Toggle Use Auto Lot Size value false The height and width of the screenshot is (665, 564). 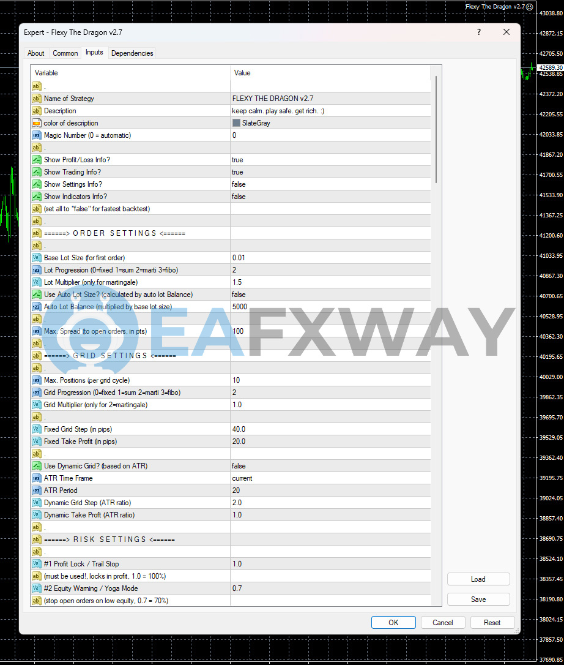[330, 295]
